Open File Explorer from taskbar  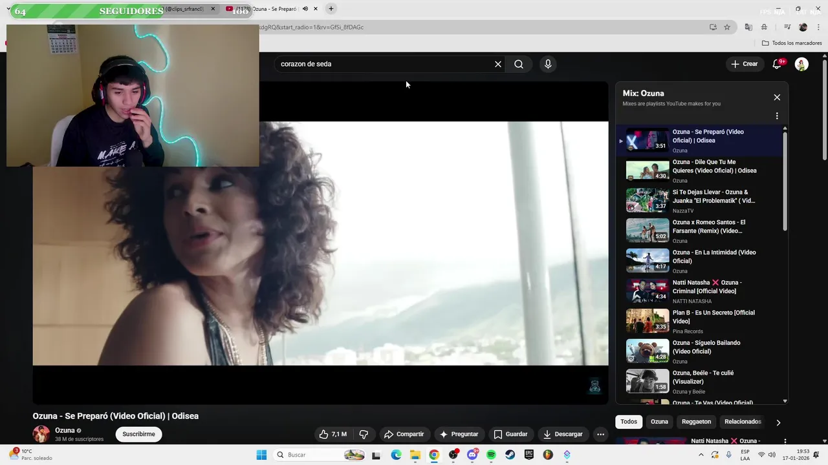pyautogui.click(x=415, y=455)
